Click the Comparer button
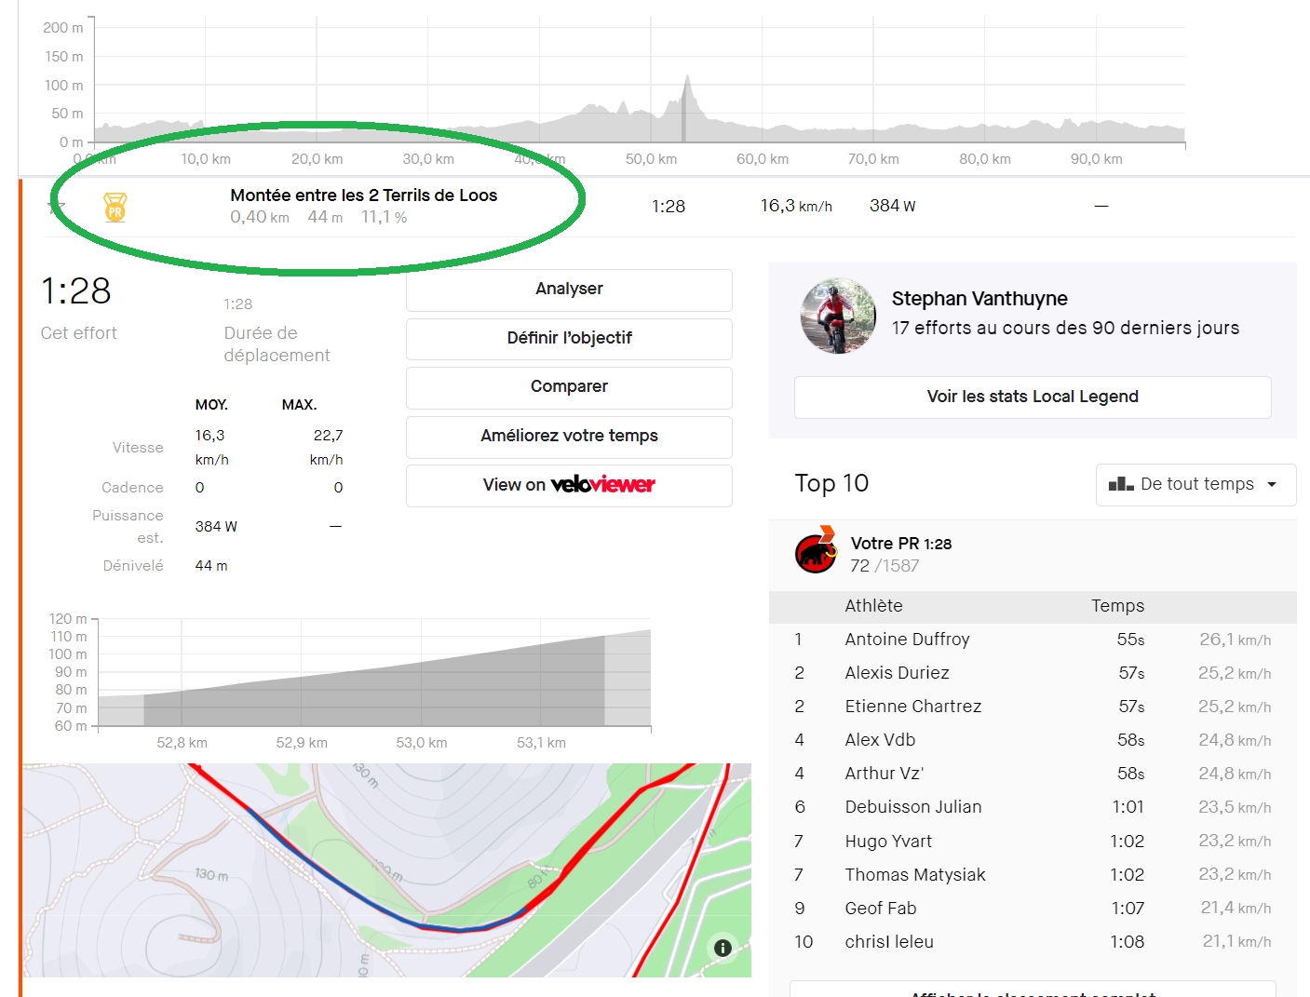The width and height of the screenshot is (1310, 997). click(x=569, y=387)
